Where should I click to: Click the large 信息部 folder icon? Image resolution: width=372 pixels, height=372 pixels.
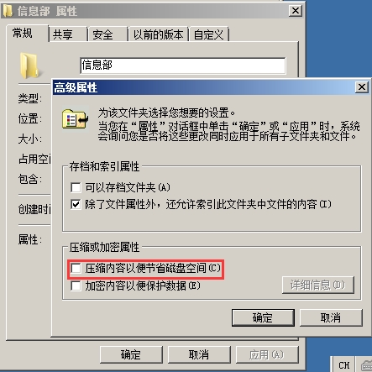point(29,65)
